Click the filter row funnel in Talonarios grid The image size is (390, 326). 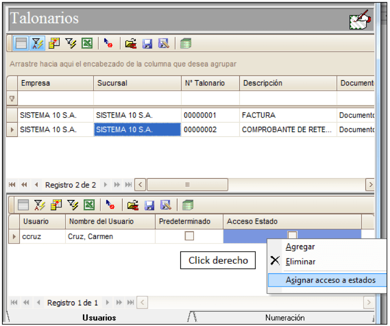(x=12, y=99)
